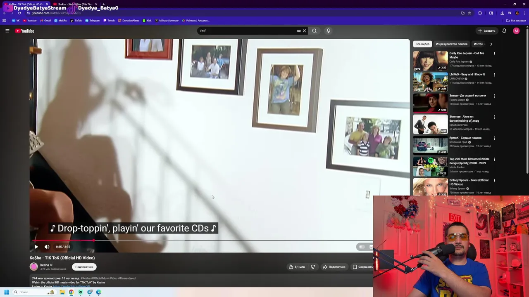Open a new browser tab with plus
Viewport: 529px width, 297px height.
point(103,4)
